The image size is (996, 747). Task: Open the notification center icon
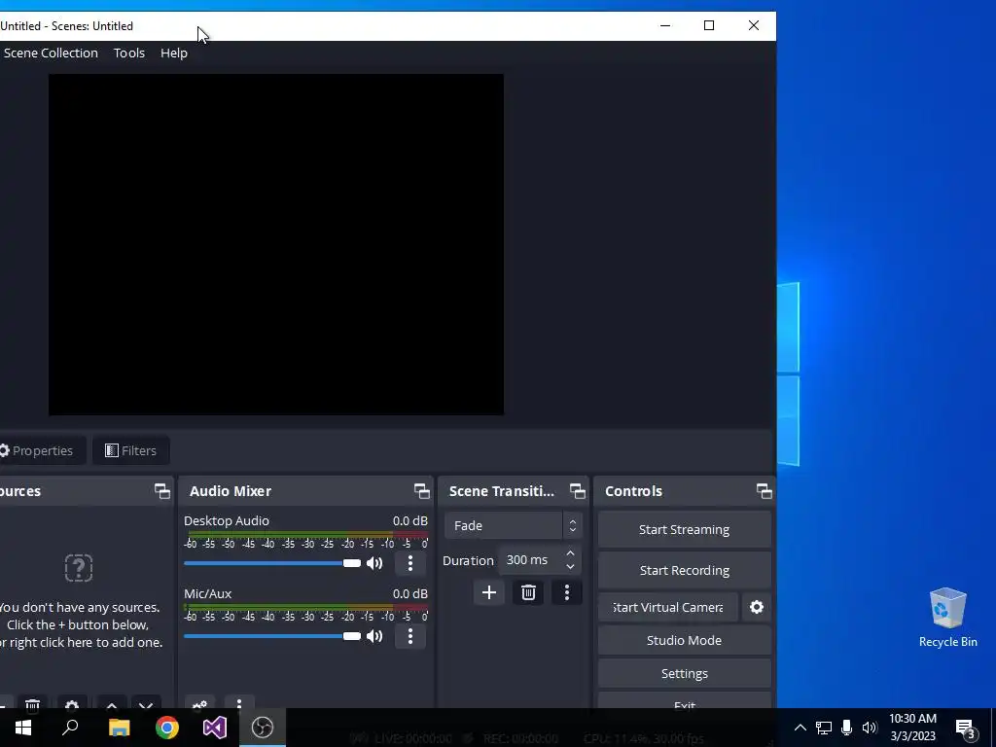[x=965, y=729]
